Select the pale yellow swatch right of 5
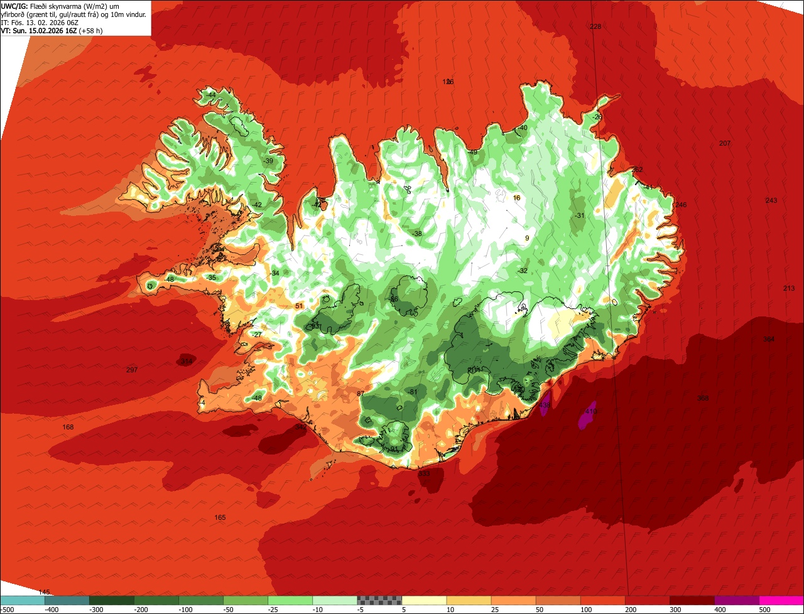The image size is (804, 614). [424, 600]
